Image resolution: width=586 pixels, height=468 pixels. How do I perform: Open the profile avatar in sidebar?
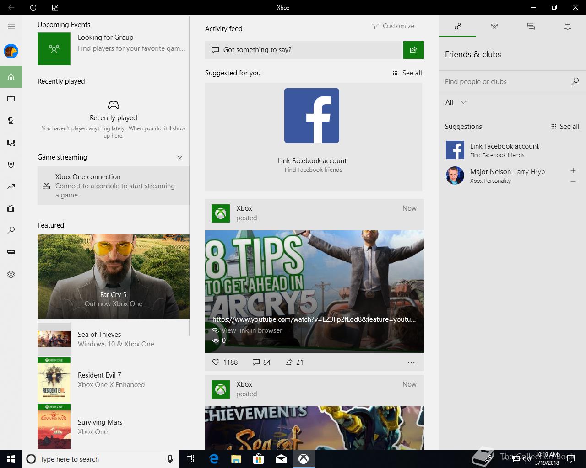coord(11,51)
